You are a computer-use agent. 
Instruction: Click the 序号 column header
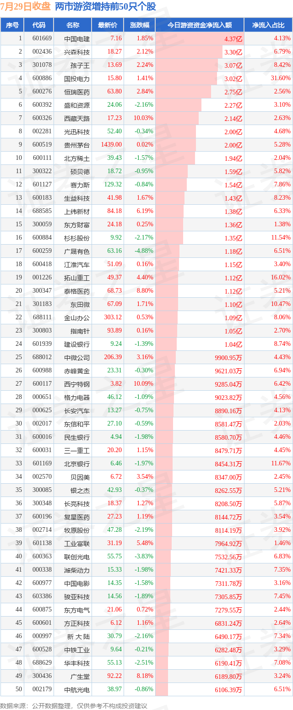(x=12, y=25)
